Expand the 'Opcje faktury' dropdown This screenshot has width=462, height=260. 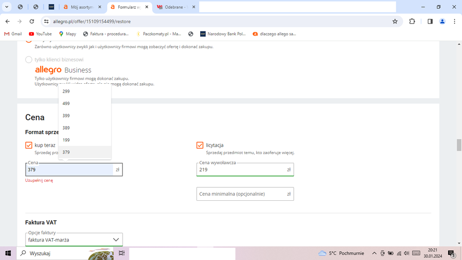click(x=74, y=240)
